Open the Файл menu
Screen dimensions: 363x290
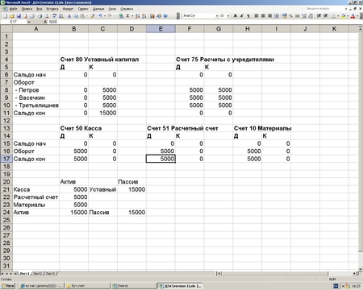(13, 9)
